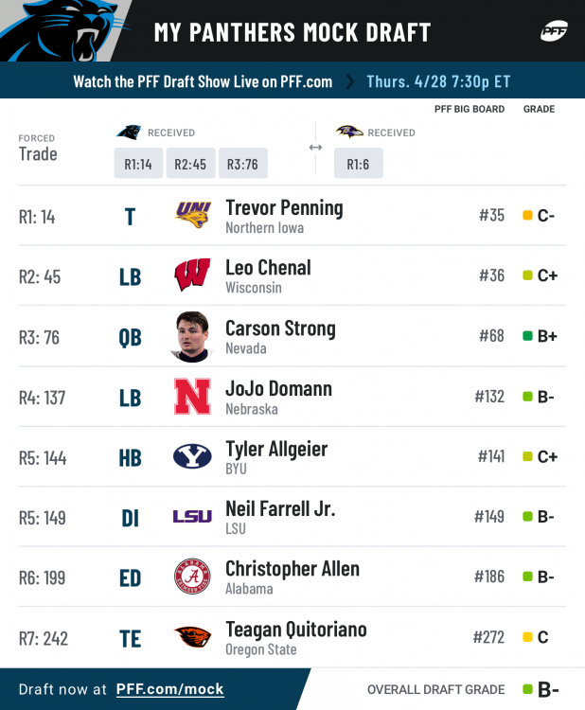Click the banner chevron arrow

pyautogui.click(x=351, y=81)
